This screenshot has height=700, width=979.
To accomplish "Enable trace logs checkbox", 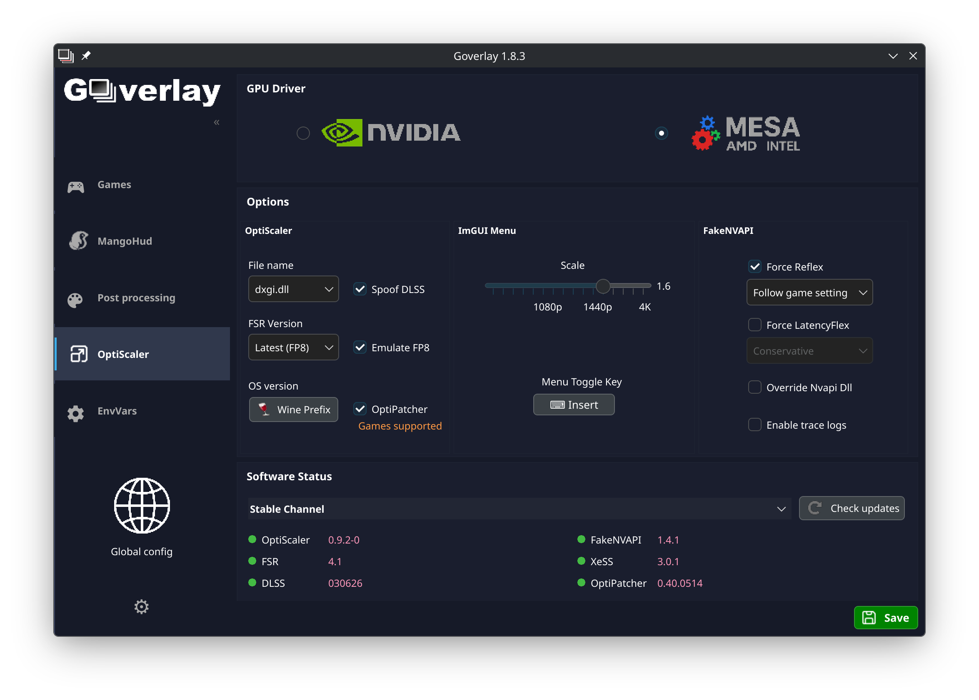I will coord(754,424).
